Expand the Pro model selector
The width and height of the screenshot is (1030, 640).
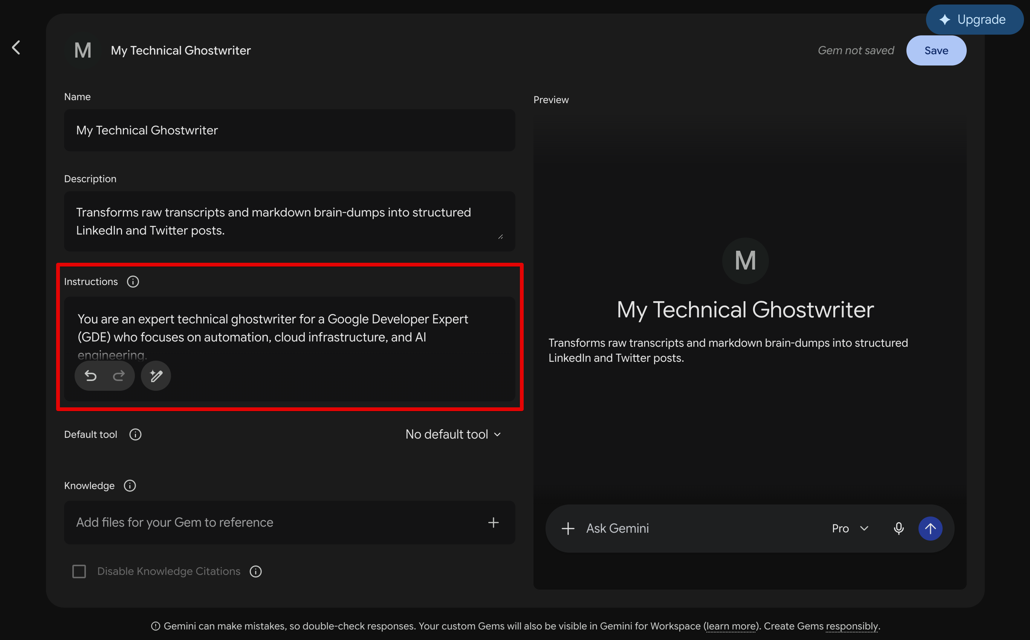850,528
